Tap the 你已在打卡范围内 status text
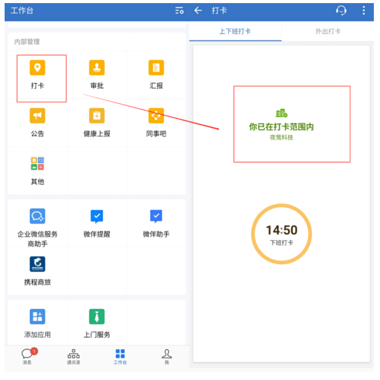 tap(282, 127)
